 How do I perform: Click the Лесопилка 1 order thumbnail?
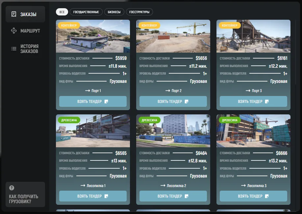coord(93,131)
